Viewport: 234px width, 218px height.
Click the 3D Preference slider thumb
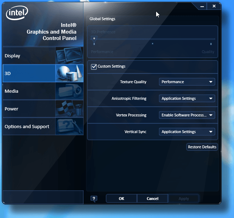(94, 39)
